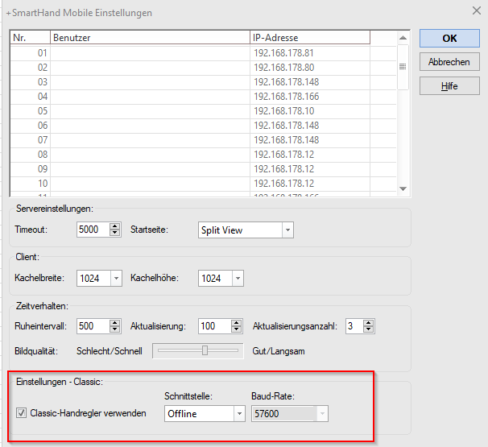The image size is (488, 447).
Task: Open the Schnittstelle Offline dropdown
Action: [x=238, y=413]
